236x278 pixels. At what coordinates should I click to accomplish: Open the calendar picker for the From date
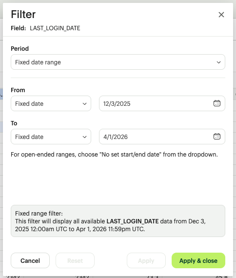point(216,103)
